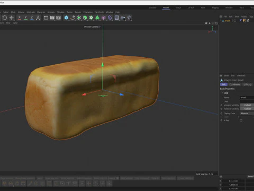Open the MoGraph menu

click(x=31, y=12)
